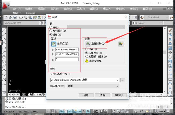Click the X coordinate input field
This screenshot has width=175, height=115.
(67, 49)
